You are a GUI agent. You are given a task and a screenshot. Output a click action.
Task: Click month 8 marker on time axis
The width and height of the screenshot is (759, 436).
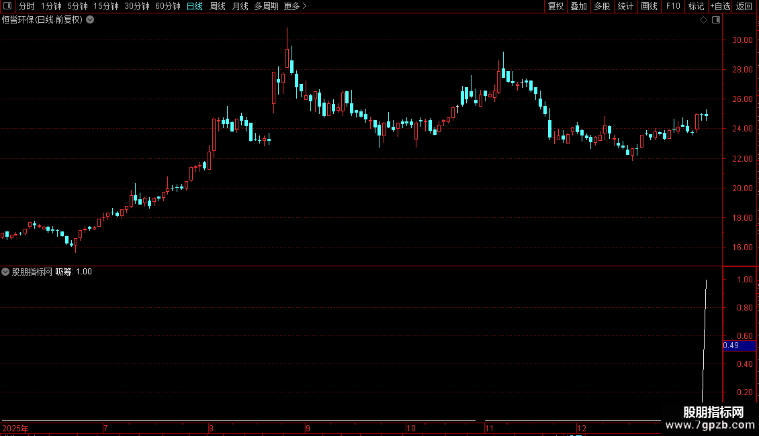[x=211, y=428]
